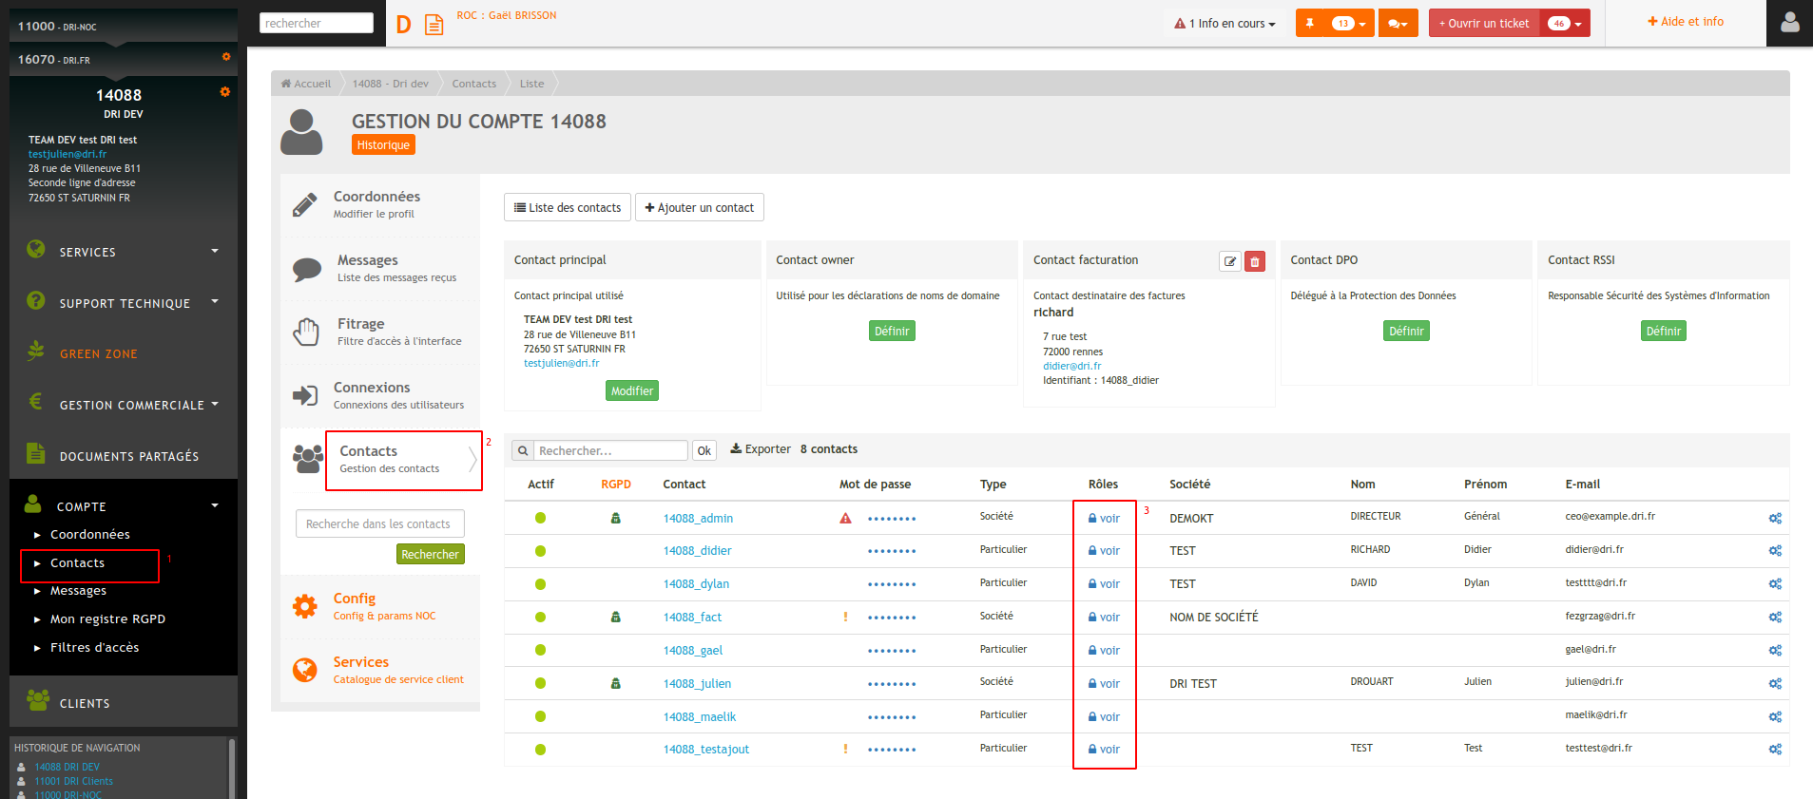The image size is (1813, 799).
Task: Click Définir under Contact DPO
Action: (1406, 331)
